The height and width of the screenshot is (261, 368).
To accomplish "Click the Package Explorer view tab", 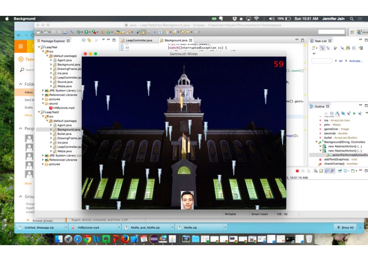I will [x=53, y=41].
